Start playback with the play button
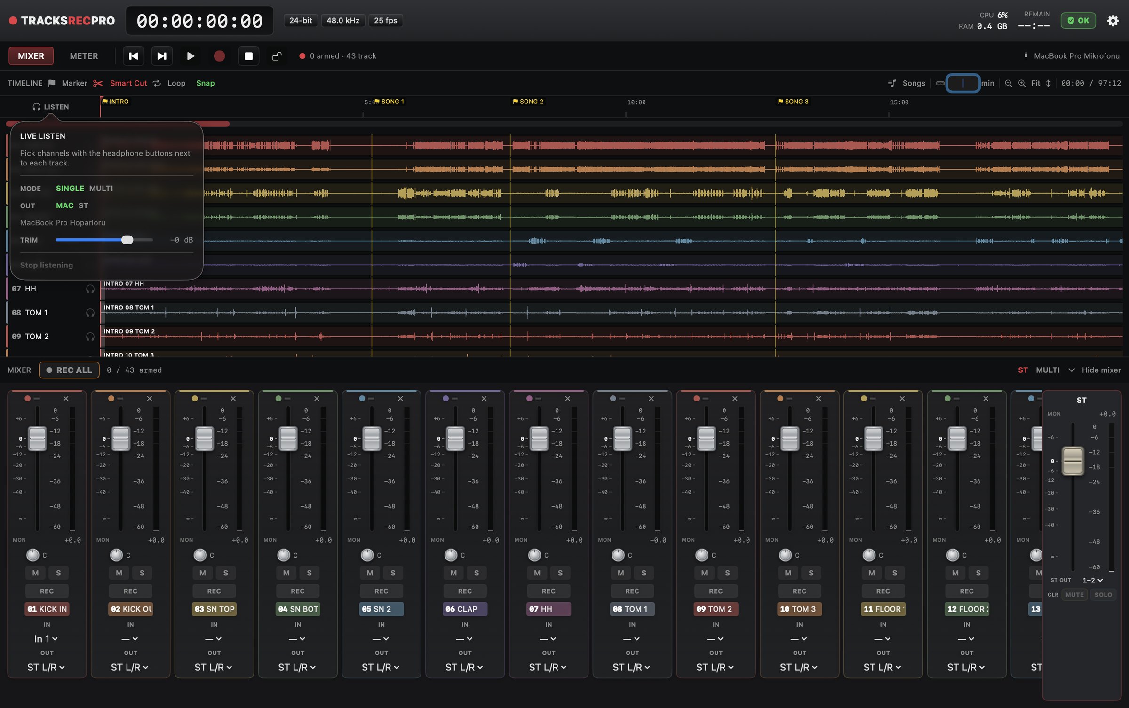1129x708 pixels. click(191, 56)
